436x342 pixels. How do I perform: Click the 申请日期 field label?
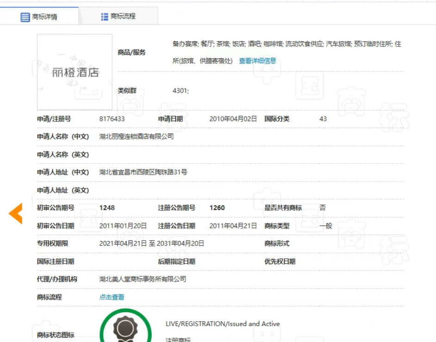point(170,119)
